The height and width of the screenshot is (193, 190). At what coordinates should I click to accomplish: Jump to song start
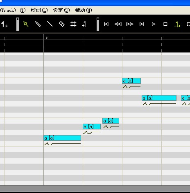click(x=106, y=24)
